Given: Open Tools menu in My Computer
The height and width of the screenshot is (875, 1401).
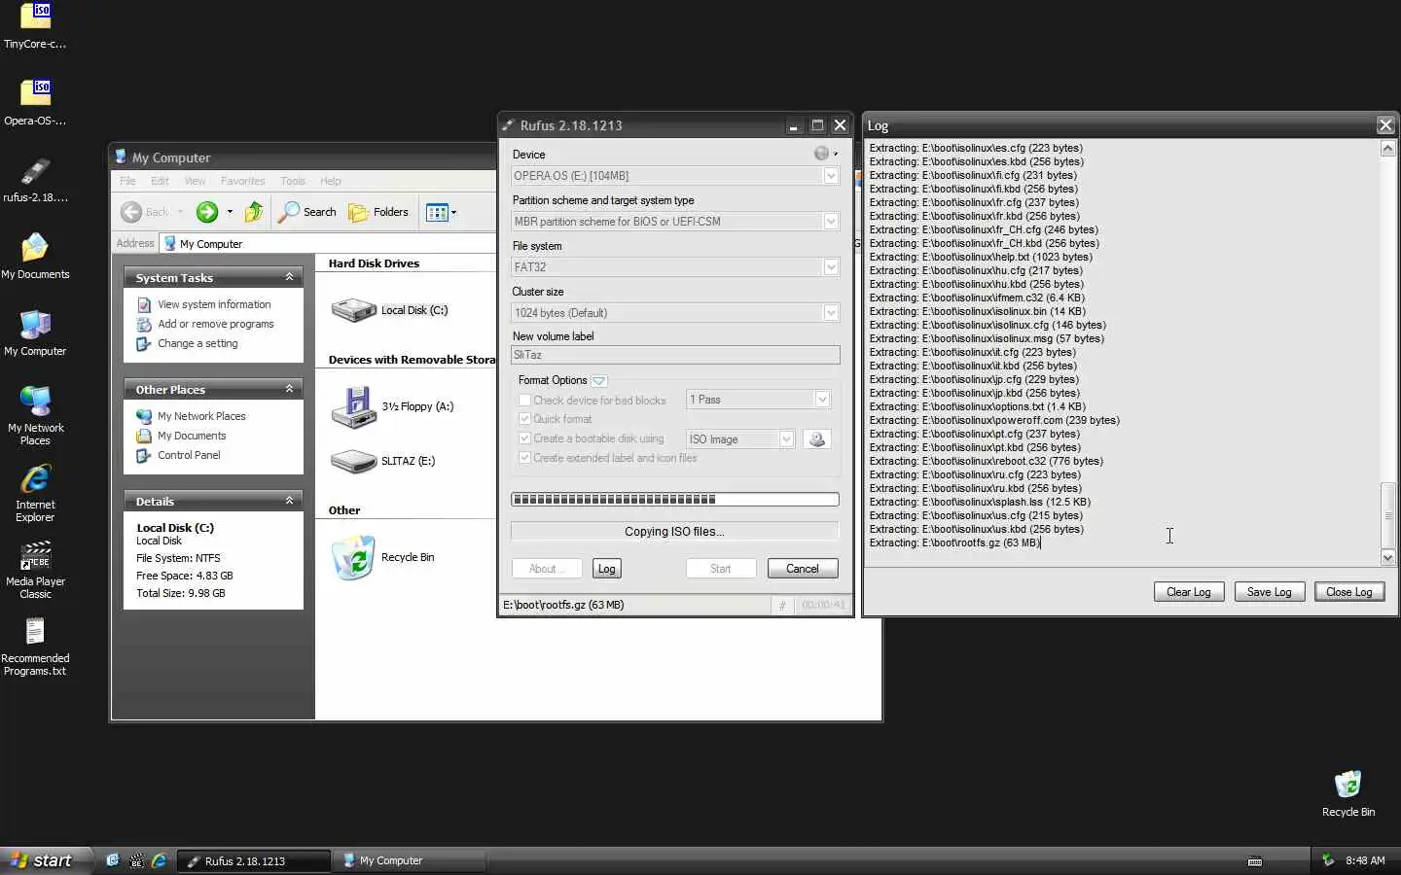Looking at the screenshot, I should point(293,181).
